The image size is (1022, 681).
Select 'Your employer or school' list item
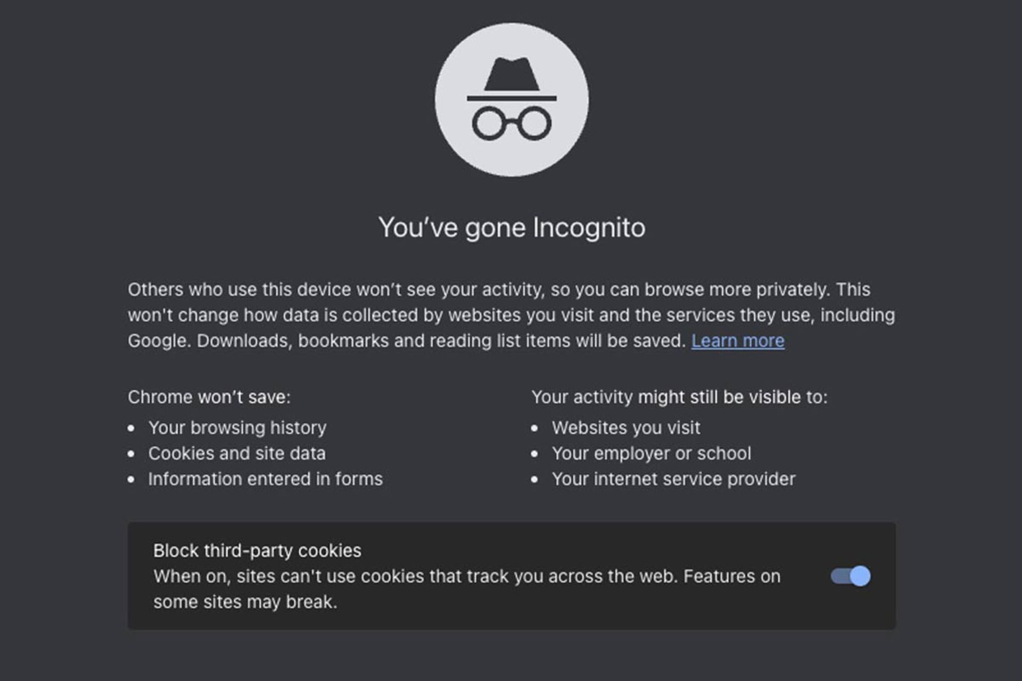[652, 454]
